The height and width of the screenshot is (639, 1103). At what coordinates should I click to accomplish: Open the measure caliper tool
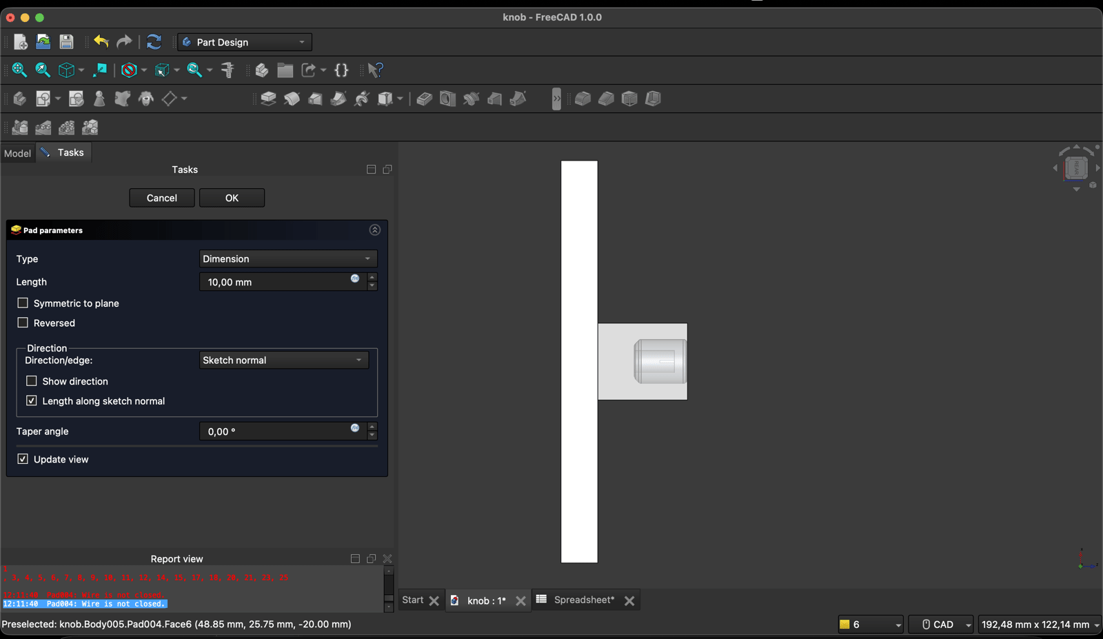228,70
